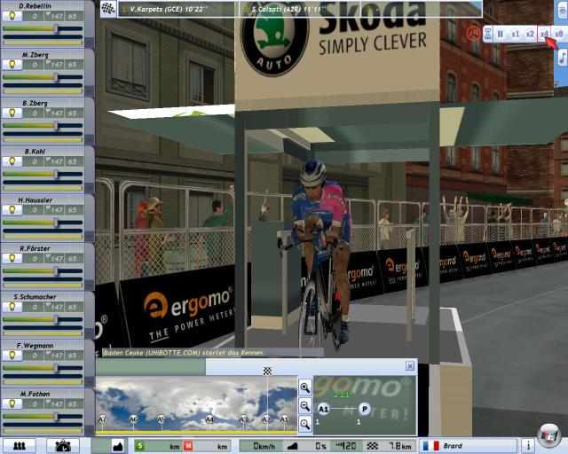Adjust B.Kohl's effort slider handle
The width and height of the screenshot is (568, 454).
[x=56, y=174]
